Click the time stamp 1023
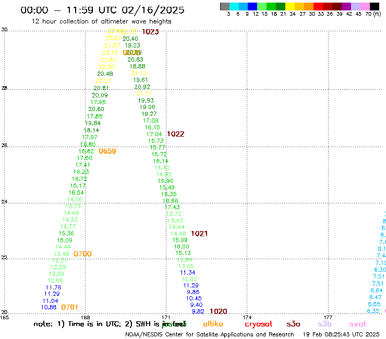Image resolution: width=386 pixels, height=339 pixels. [150, 32]
